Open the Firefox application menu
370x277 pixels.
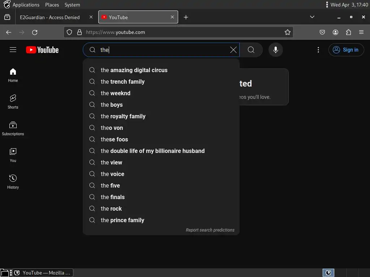(361, 32)
